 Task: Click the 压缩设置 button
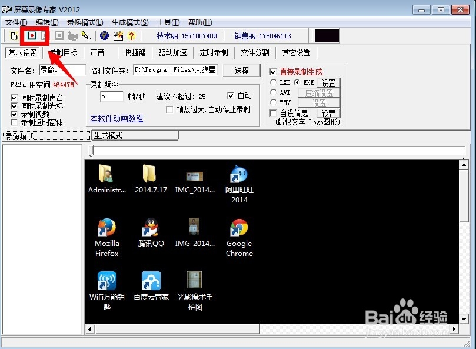(319, 93)
